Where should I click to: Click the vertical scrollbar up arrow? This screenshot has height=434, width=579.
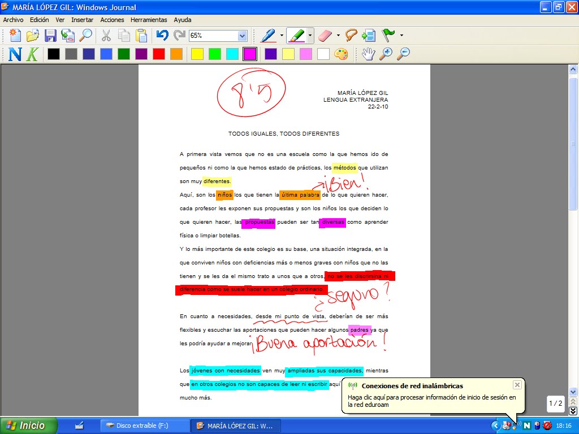[x=573, y=69]
